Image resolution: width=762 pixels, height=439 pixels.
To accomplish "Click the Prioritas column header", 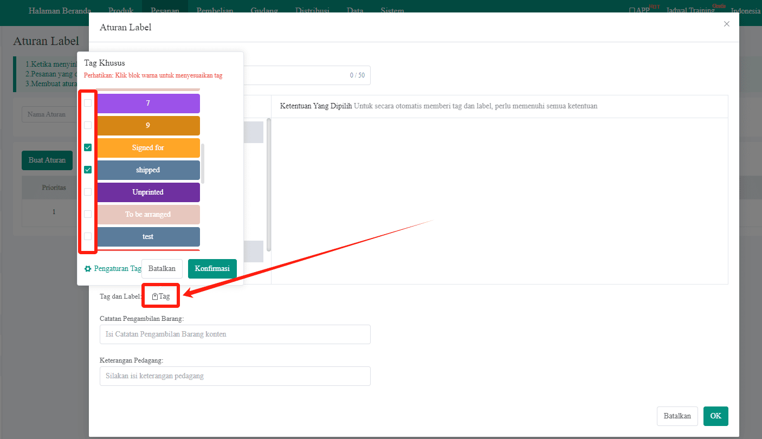I will (x=54, y=188).
